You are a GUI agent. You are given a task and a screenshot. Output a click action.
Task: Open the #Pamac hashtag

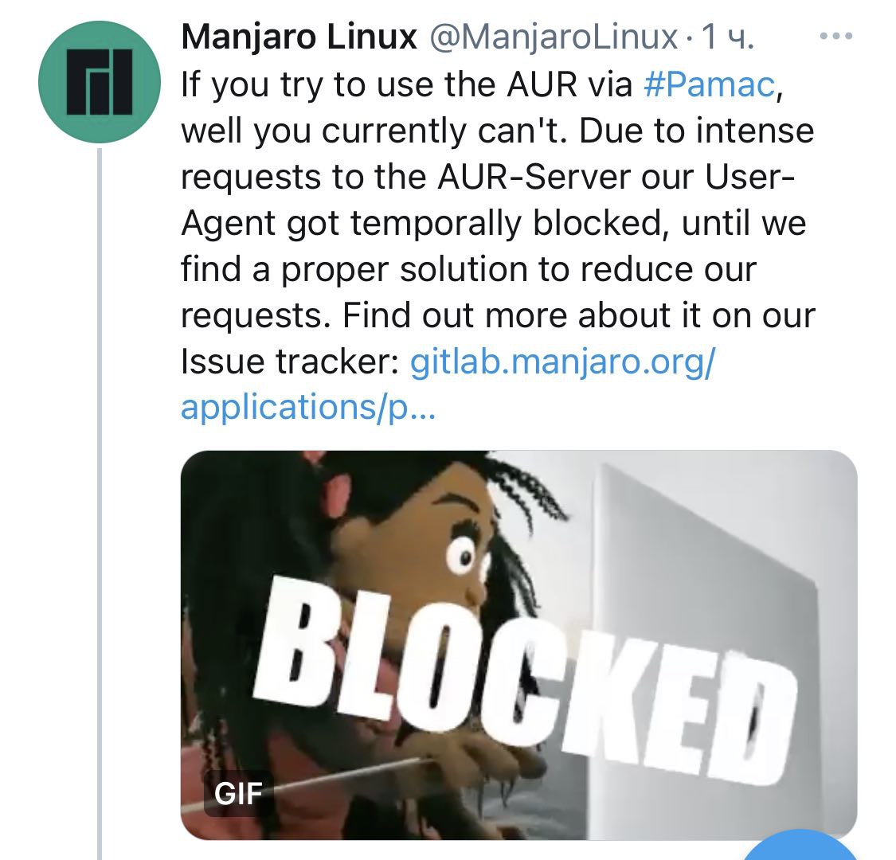(x=709, y=84)
